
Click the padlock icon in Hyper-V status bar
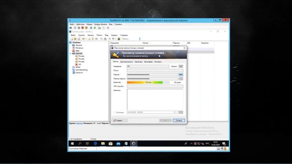(x=225, y=149)
